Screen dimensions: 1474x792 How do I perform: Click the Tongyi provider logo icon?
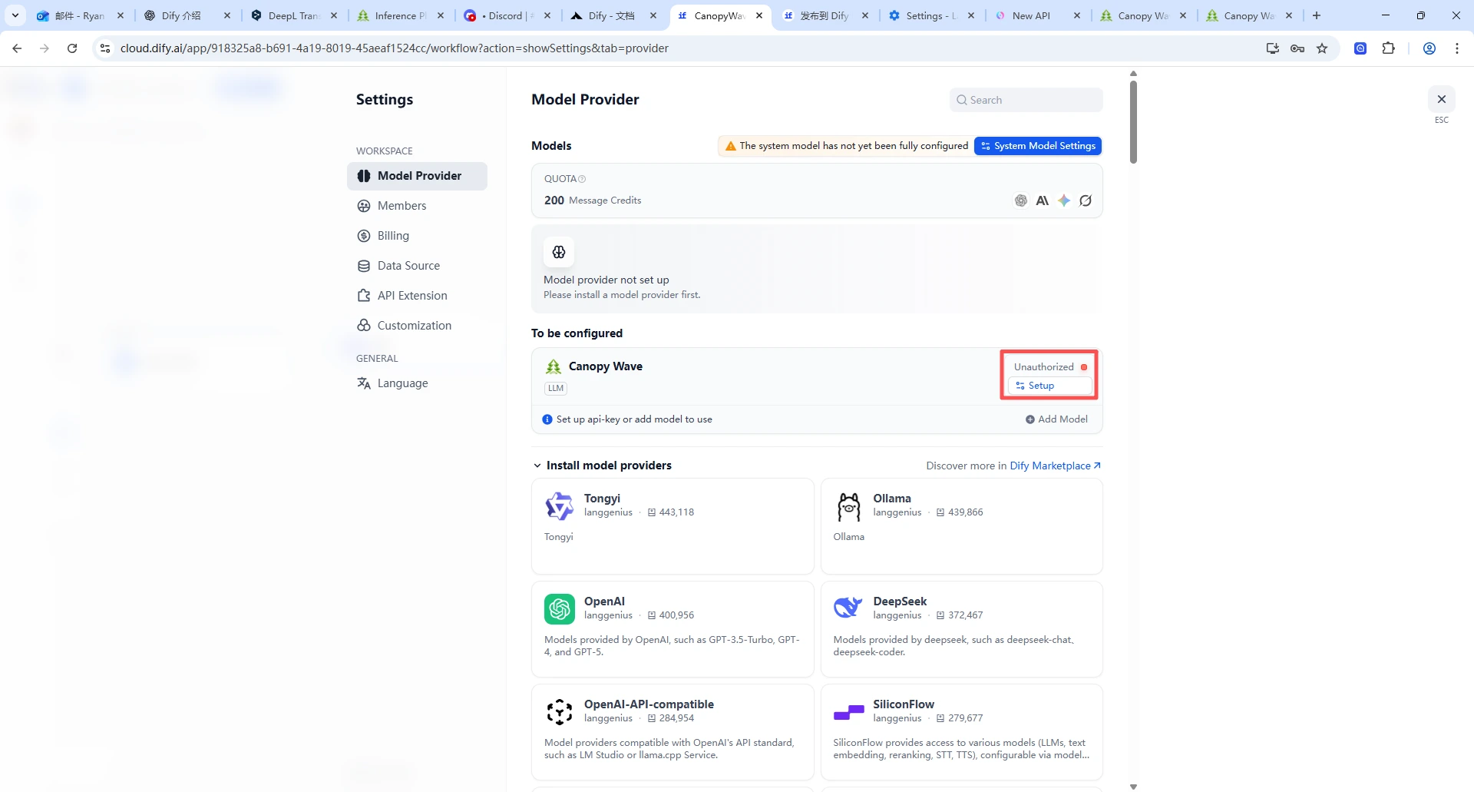[x=559, y=506]
